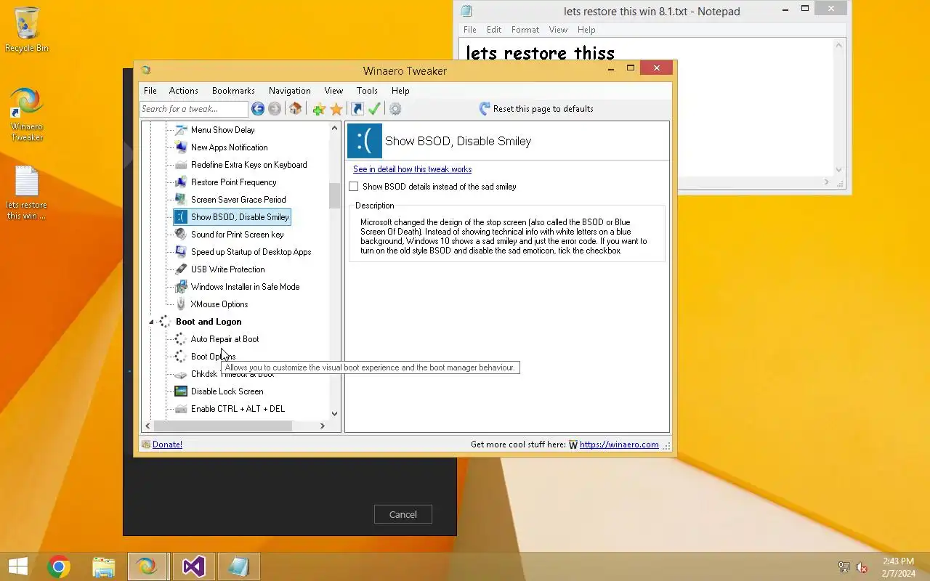Click Reset this page to defaults

[536, 109]
